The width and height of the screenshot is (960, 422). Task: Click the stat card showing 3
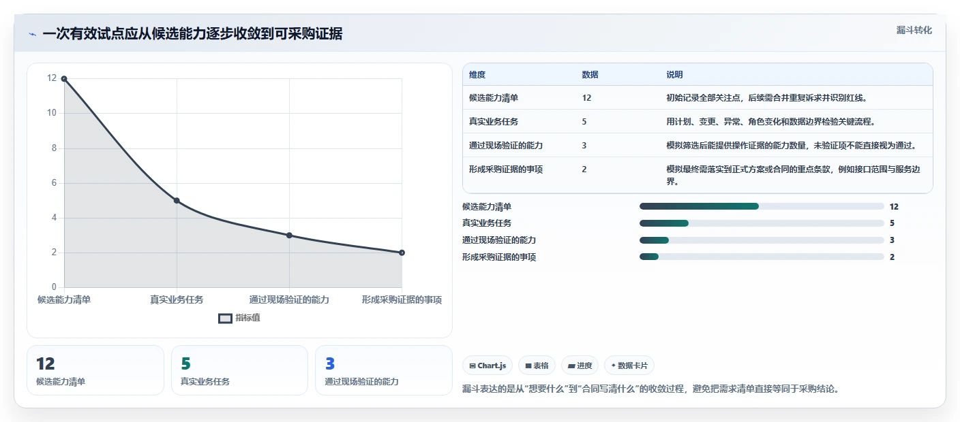click(x=384, y=370)
